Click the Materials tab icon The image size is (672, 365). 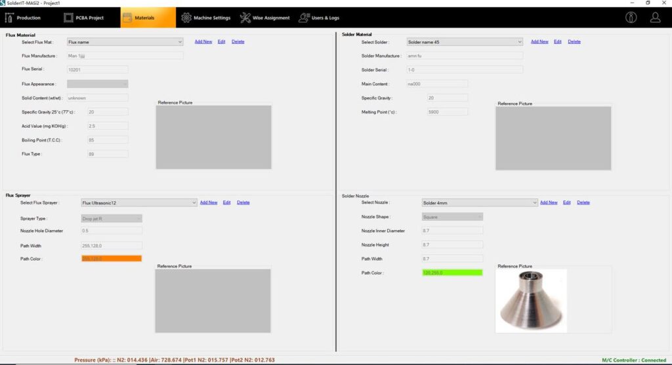coord(127,18)
